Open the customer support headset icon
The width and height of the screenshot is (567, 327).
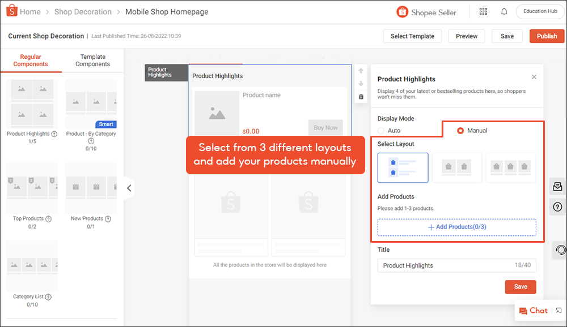(560, 249)
